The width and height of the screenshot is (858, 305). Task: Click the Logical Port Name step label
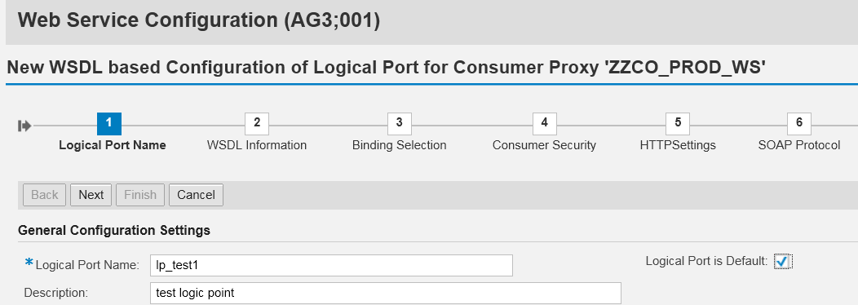tap(113, 145)
